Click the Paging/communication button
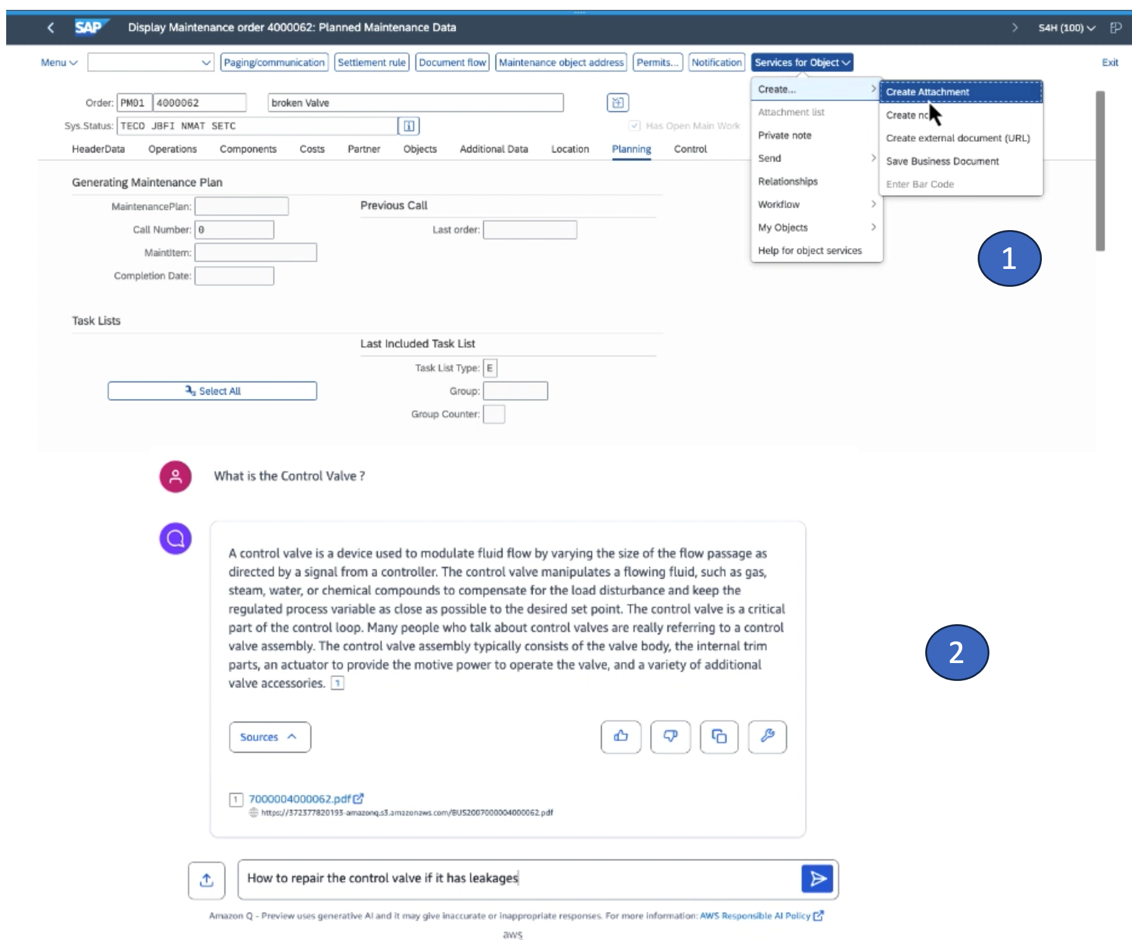1132x940 pixels. click(x=274, y=62)
